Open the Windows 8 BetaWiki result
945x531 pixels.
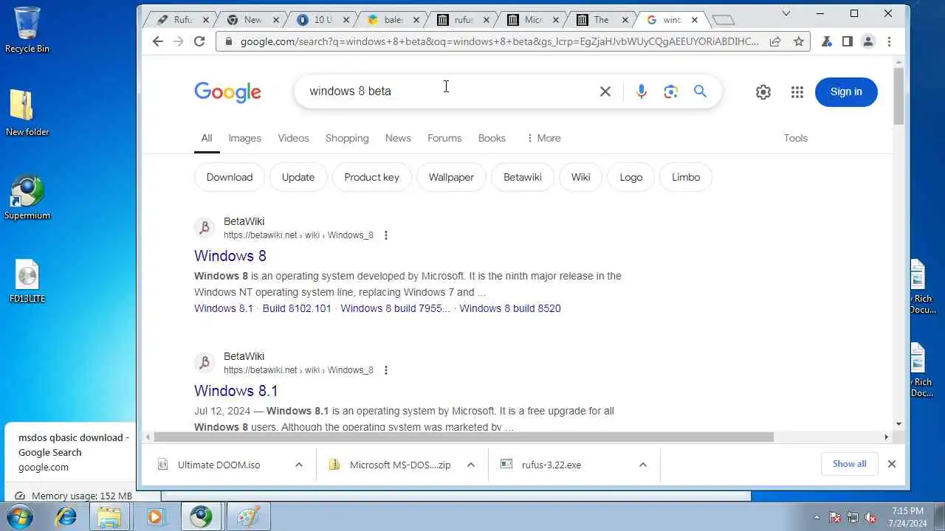tap(230, 256)
